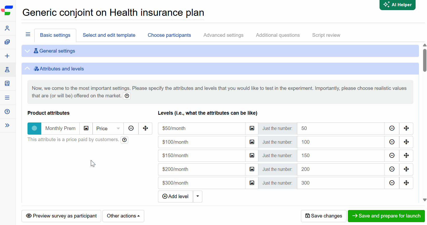The width and height of the screenshot is (427, 225).
Task: Switch to Choose participants tab
Action: coord(169,35)
